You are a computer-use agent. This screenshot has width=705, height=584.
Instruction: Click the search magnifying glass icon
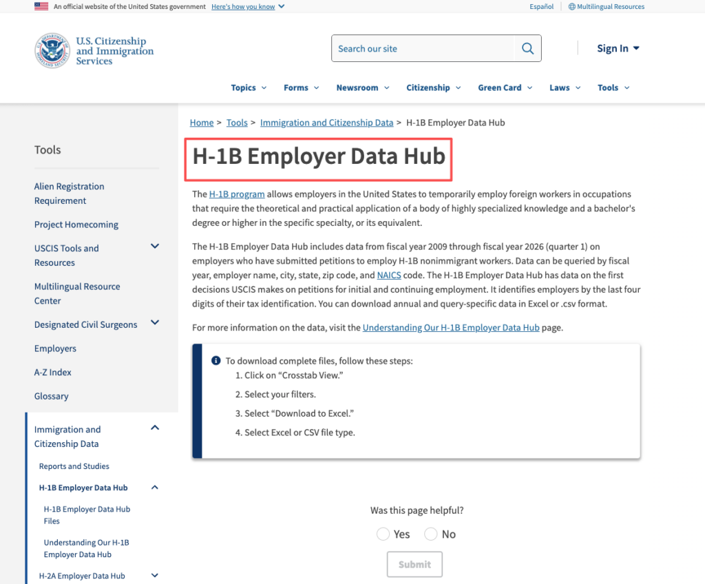(527, 48)
